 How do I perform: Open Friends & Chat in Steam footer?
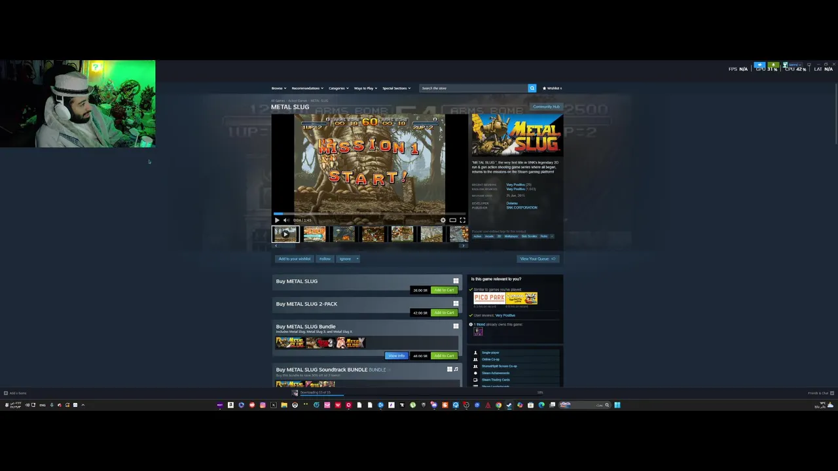click(820, 393)
